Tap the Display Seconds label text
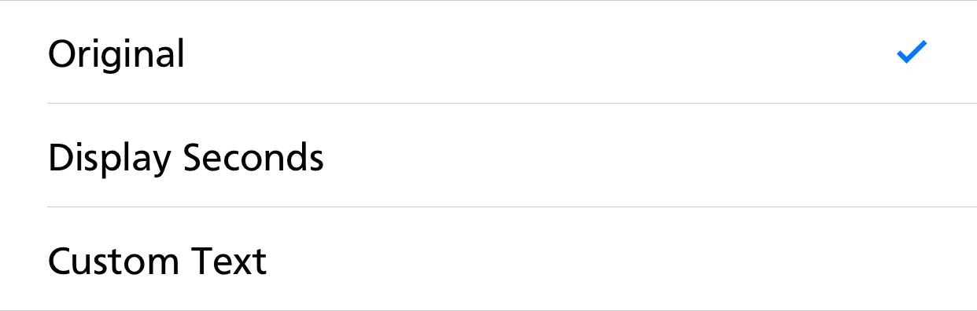The width and height of the screenshot is (977, 311). (186, 159)
